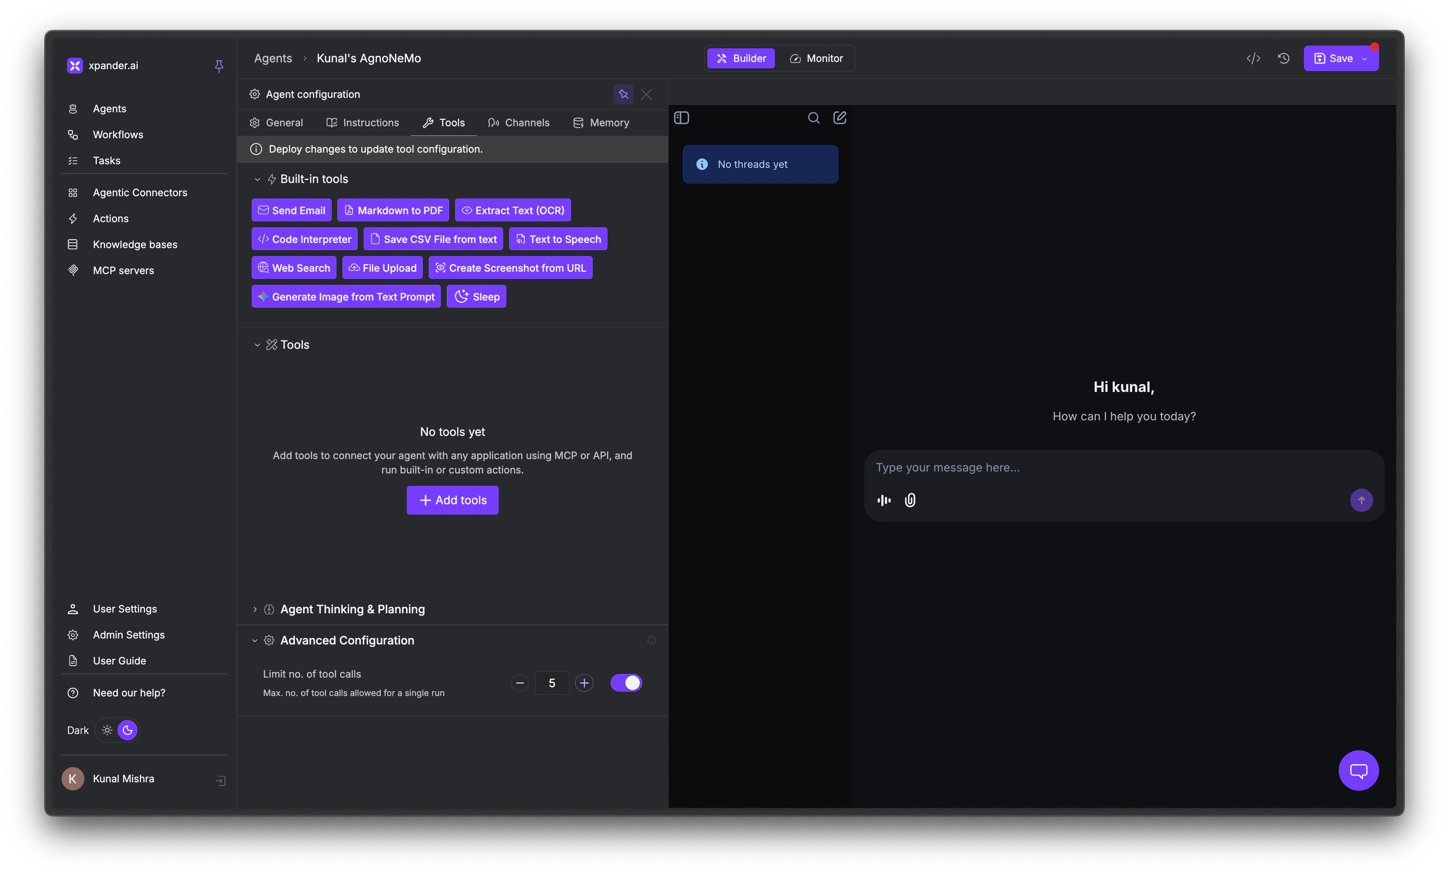The width and height of the screenshot is (1449, 875).
Task: Click the voice input waveform icon
Action: [x=884, y=500]
